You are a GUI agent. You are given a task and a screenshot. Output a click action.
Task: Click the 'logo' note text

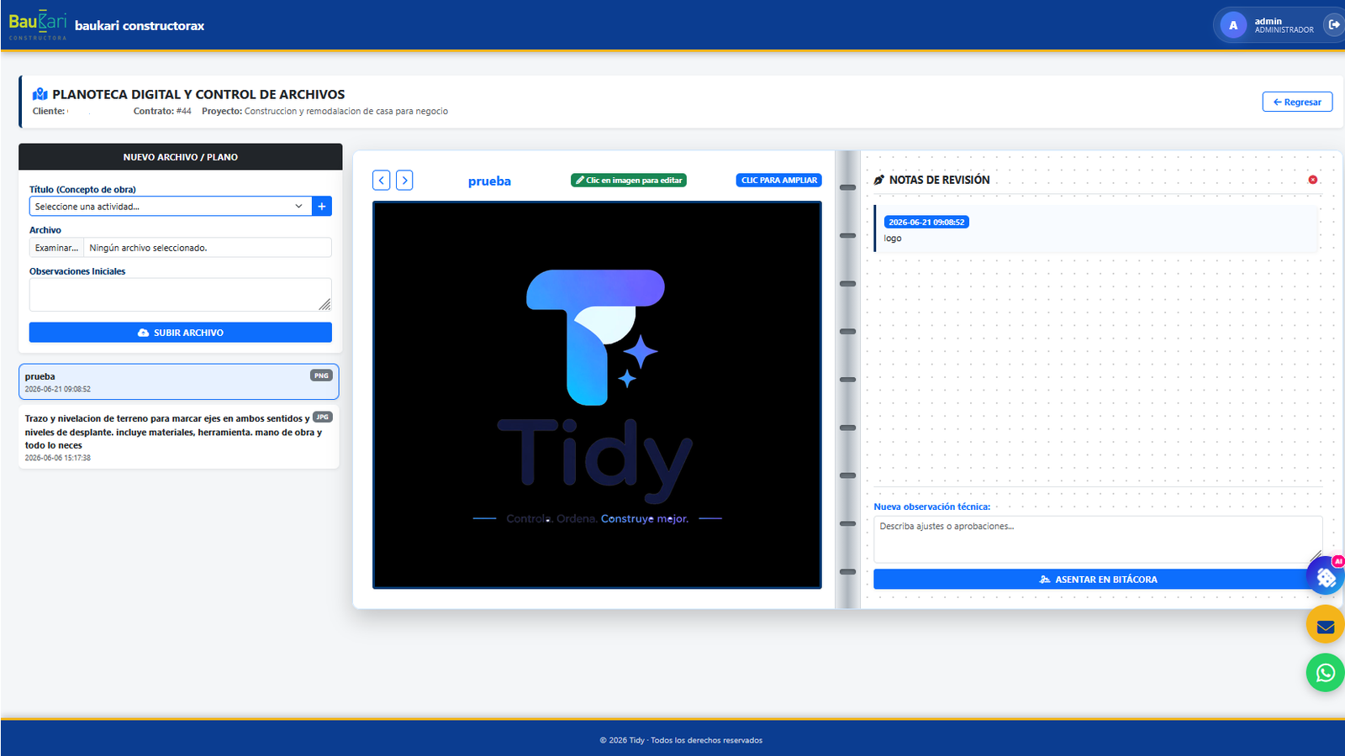(x=893, y=239)
